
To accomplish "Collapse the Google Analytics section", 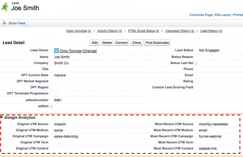I will click(2, 117).
